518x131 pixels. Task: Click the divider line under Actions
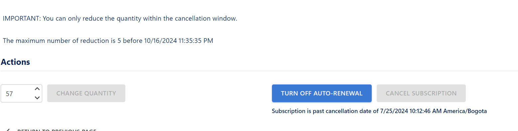click(x=259, y=71)
